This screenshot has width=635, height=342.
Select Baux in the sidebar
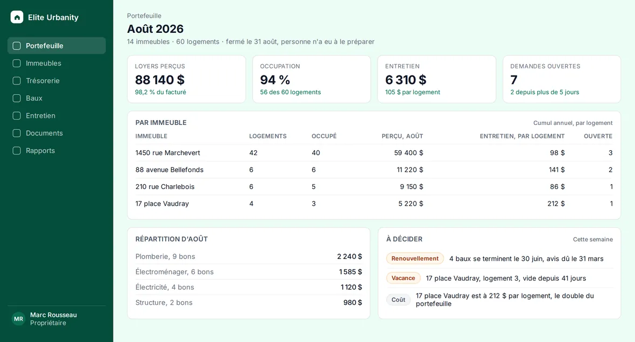click(57, 98)
